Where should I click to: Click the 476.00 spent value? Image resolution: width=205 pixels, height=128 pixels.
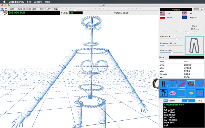point(187,68)
